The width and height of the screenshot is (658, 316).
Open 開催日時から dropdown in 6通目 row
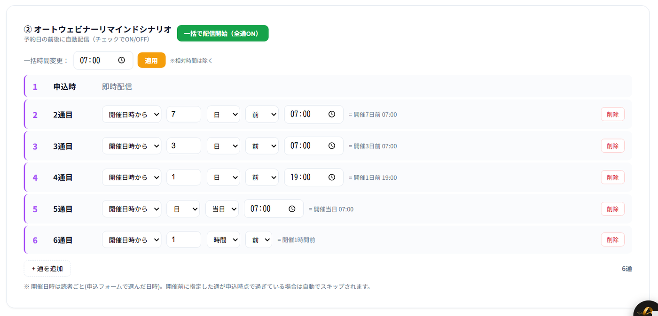[x=132, y=239]
